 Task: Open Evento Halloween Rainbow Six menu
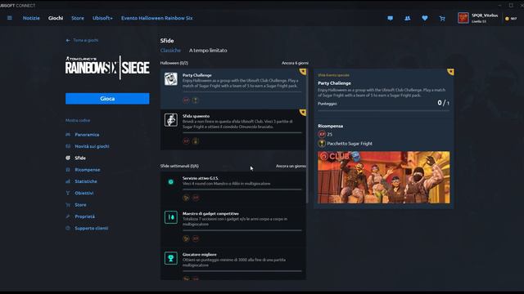coord(156,18)
